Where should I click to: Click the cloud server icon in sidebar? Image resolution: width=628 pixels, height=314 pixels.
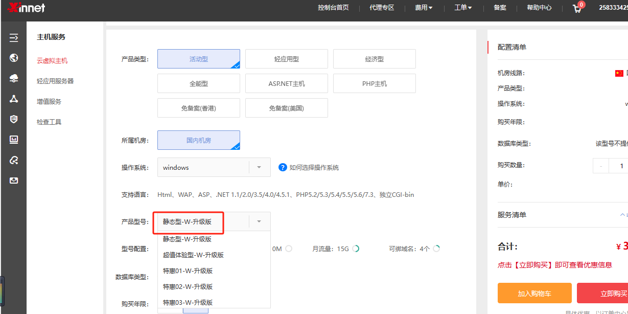(14, 78)
